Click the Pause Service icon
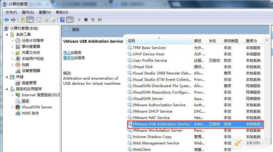The height and width of the screenshot is (152, 273). point(93,20)
